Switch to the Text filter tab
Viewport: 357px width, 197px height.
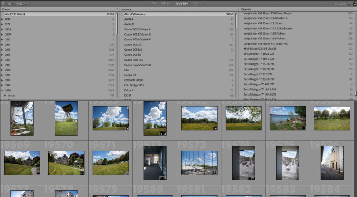tap(154, 3)
